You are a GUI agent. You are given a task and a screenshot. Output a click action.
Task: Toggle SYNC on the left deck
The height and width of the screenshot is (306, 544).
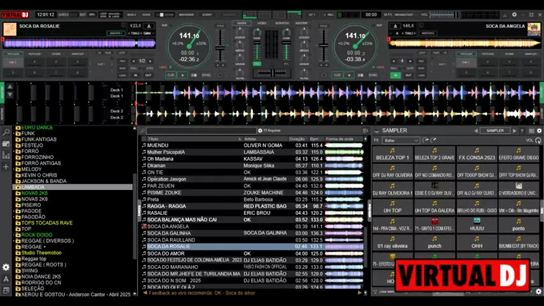[x=206, y=75]
